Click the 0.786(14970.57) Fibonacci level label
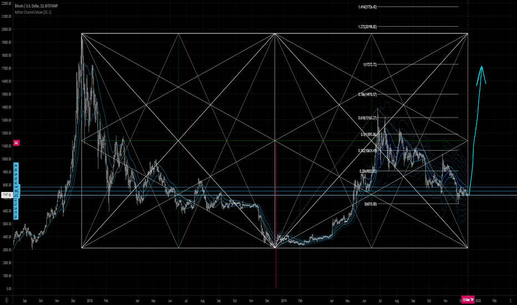 (367, 94)
